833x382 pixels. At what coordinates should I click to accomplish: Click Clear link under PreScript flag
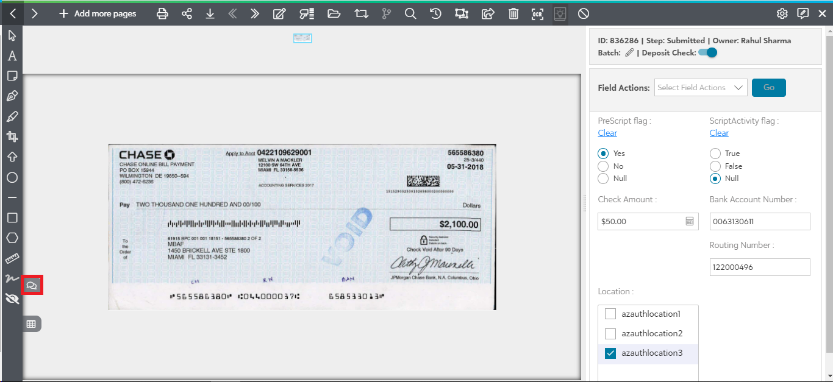coord(607,133)
